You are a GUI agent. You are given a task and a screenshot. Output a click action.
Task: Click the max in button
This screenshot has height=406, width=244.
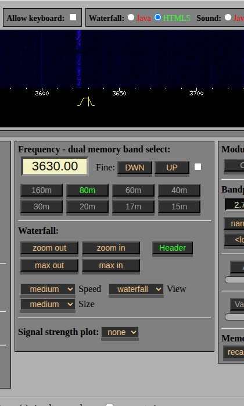point(111,265)
